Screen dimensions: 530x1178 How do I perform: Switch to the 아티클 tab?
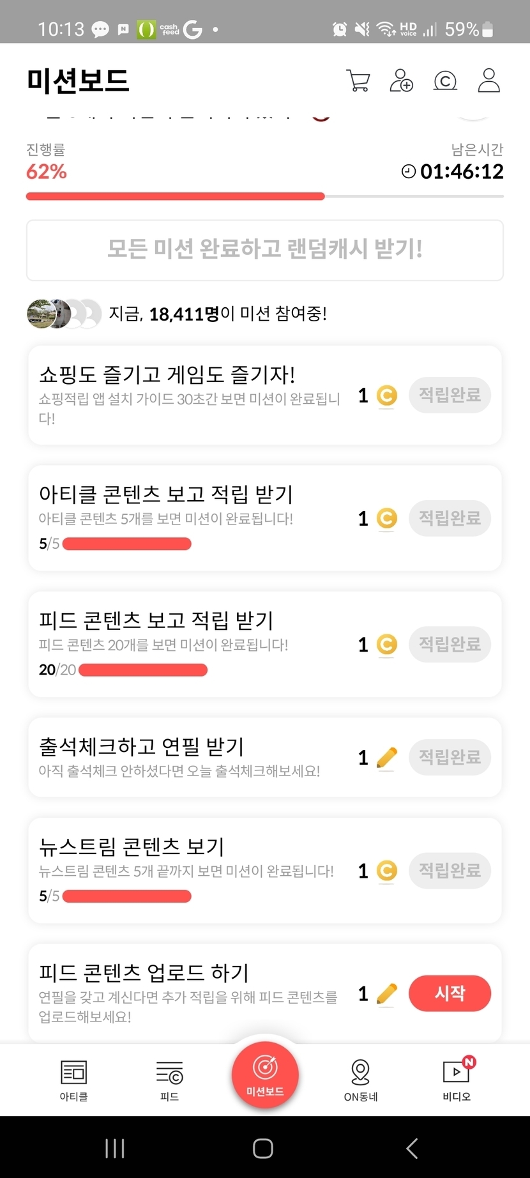click(x=73, y=1080)
